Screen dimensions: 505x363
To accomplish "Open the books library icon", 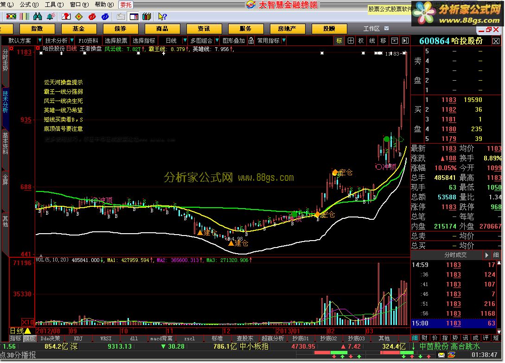I will [147, 16].
